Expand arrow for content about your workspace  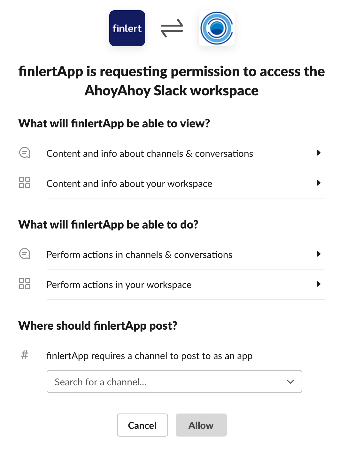click(x=318, y=183)
